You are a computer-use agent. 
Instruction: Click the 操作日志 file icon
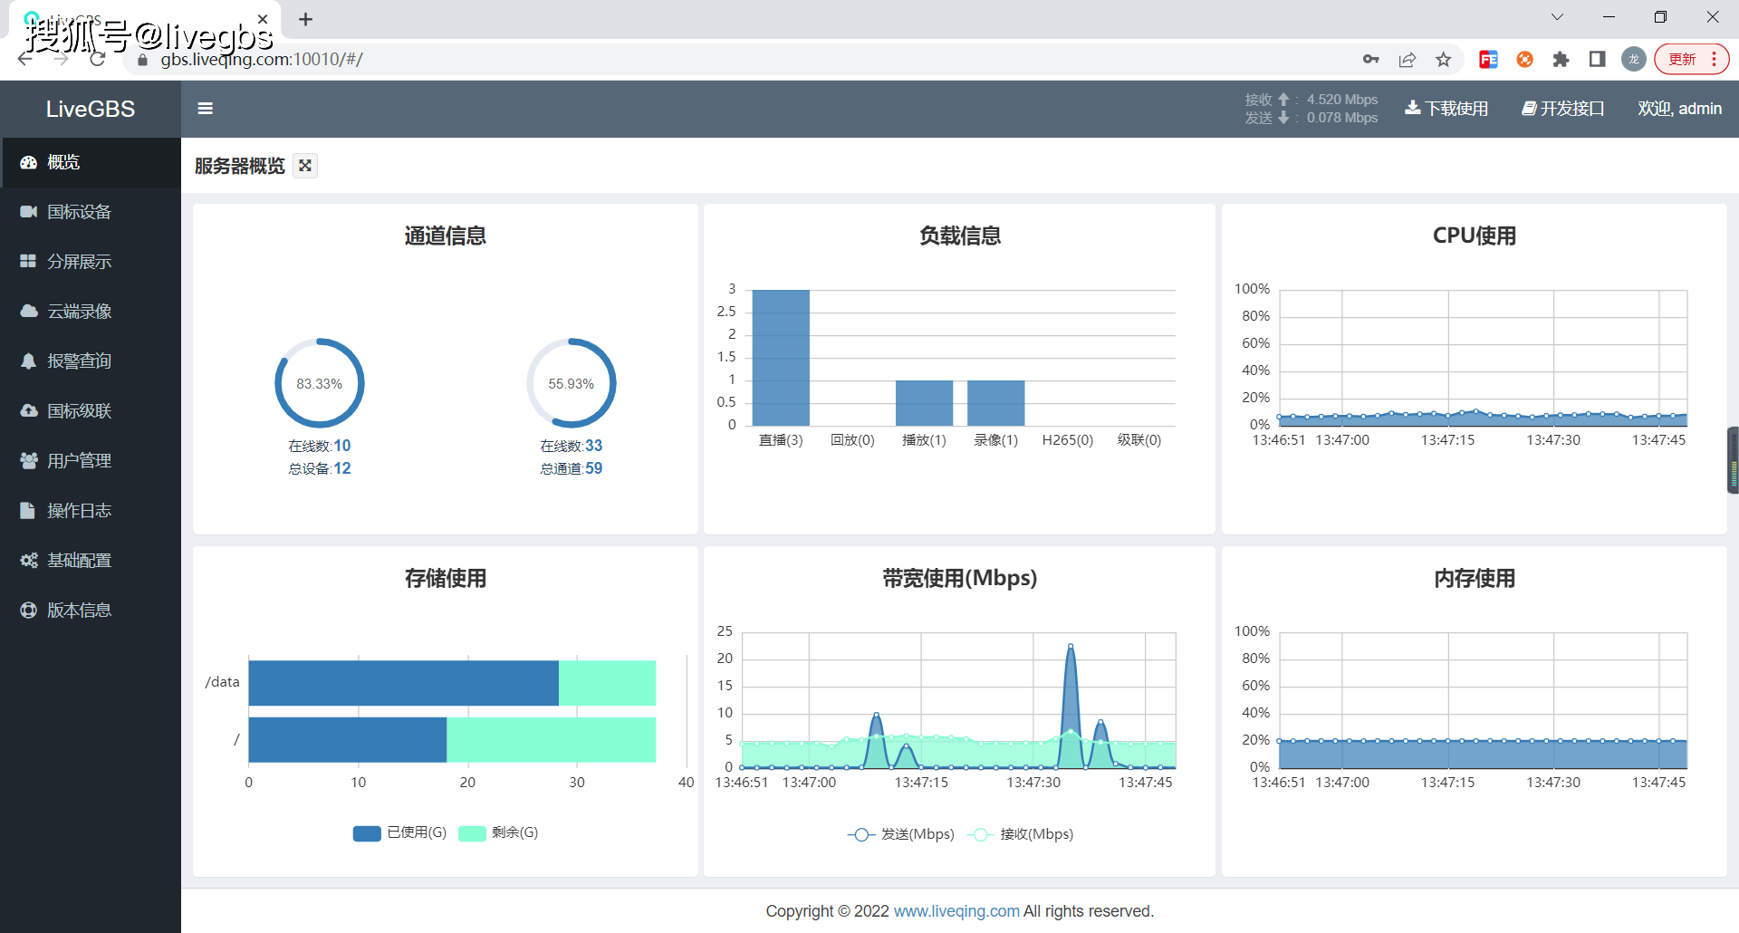(28, 511)
